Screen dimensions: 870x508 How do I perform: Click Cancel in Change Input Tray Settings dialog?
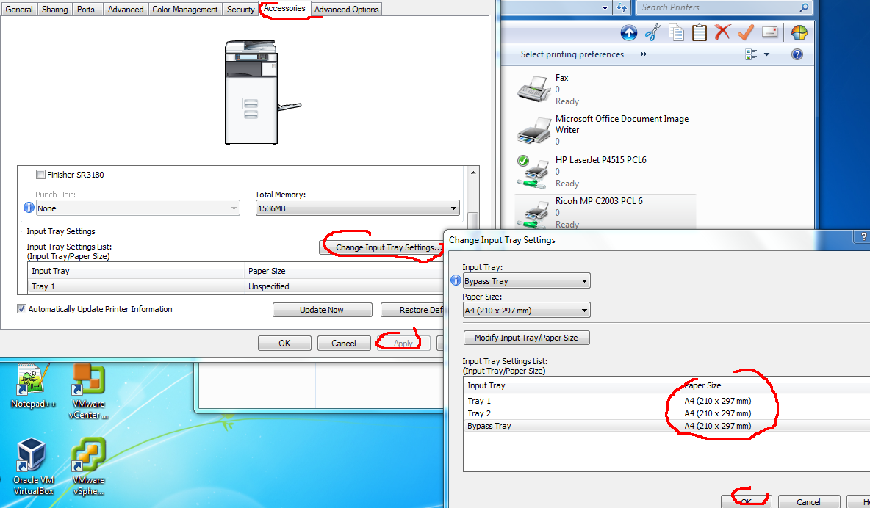click(808, 501)
